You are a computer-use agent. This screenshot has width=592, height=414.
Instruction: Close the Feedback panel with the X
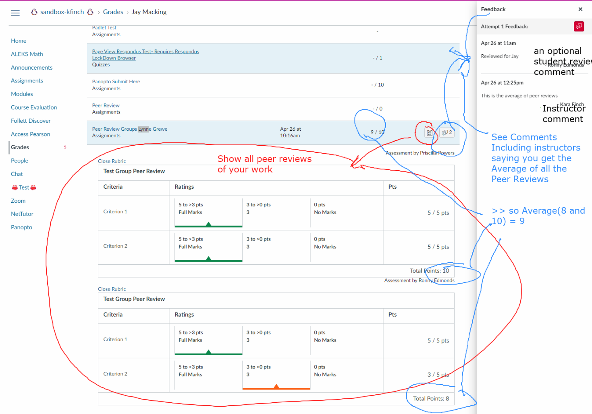coord(580,9)
